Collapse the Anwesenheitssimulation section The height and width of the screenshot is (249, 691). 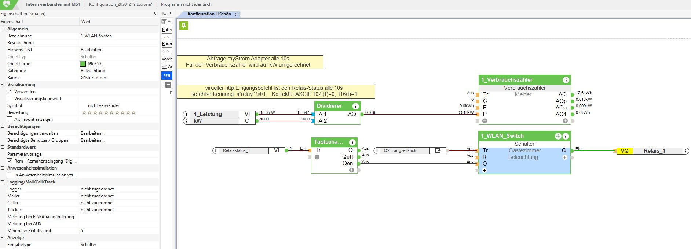click(3, 168)
